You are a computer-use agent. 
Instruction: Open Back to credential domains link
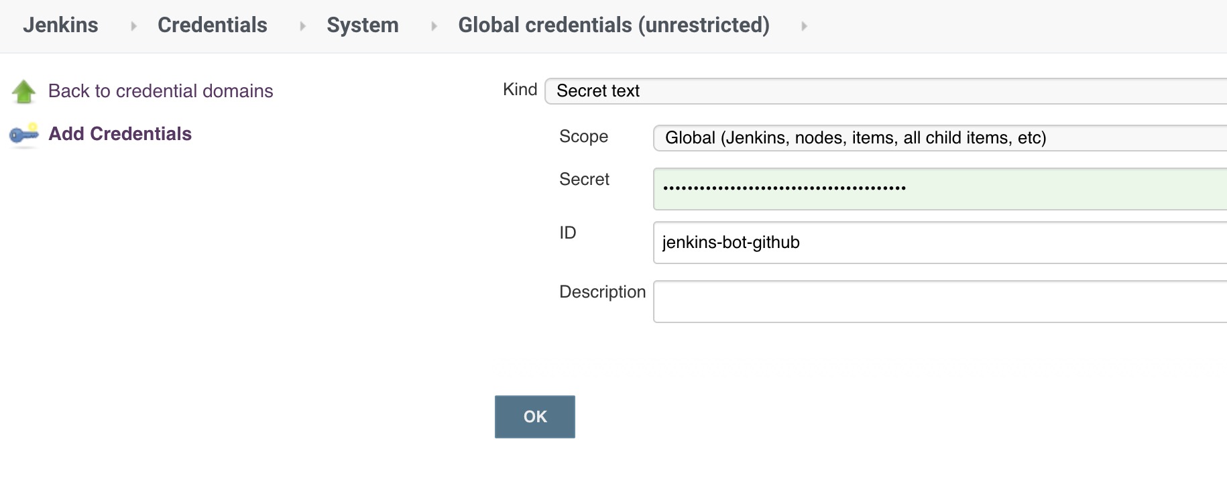(161, 91)
